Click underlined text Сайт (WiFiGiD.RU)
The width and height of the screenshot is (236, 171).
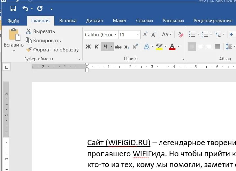[119, 143]
